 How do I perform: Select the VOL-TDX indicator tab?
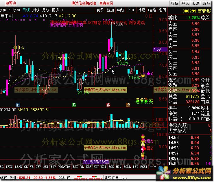[x=64, y=167]
